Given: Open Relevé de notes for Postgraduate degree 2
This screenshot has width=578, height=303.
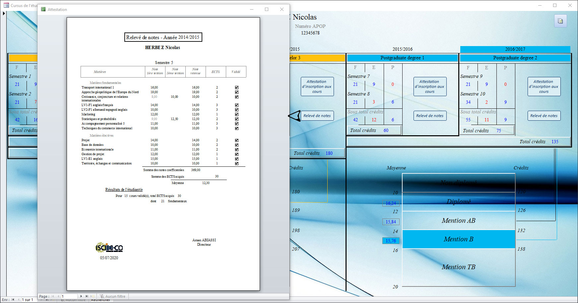Looking at the screenshot, I should click(544, 116).
